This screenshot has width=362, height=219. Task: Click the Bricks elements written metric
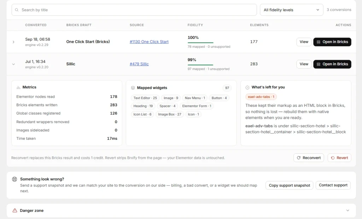(67, 105)
